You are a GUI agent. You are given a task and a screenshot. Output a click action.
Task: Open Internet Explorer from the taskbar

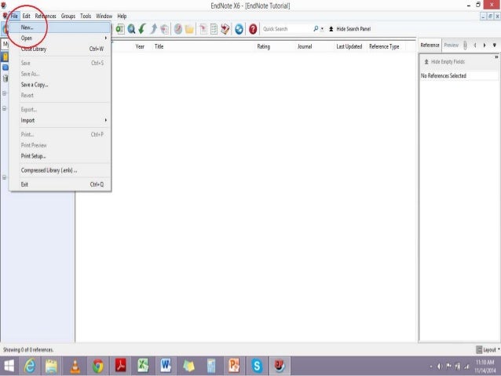coord(30,366)
